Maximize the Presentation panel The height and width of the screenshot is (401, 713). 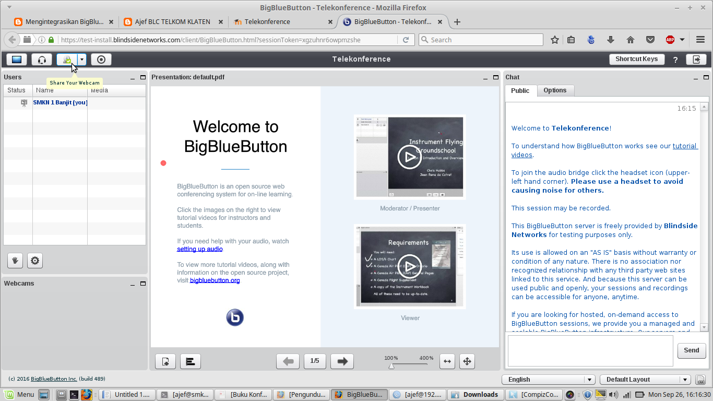[496, 77]
